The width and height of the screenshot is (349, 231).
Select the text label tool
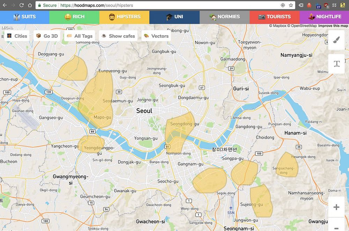click(x=336, y=64)
